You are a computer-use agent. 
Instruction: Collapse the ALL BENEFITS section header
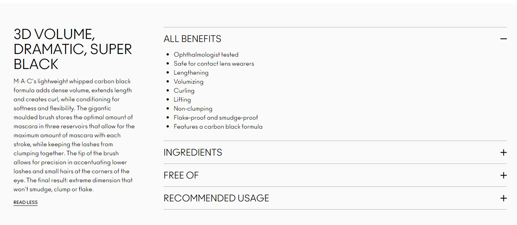click(x=193, y=39)
